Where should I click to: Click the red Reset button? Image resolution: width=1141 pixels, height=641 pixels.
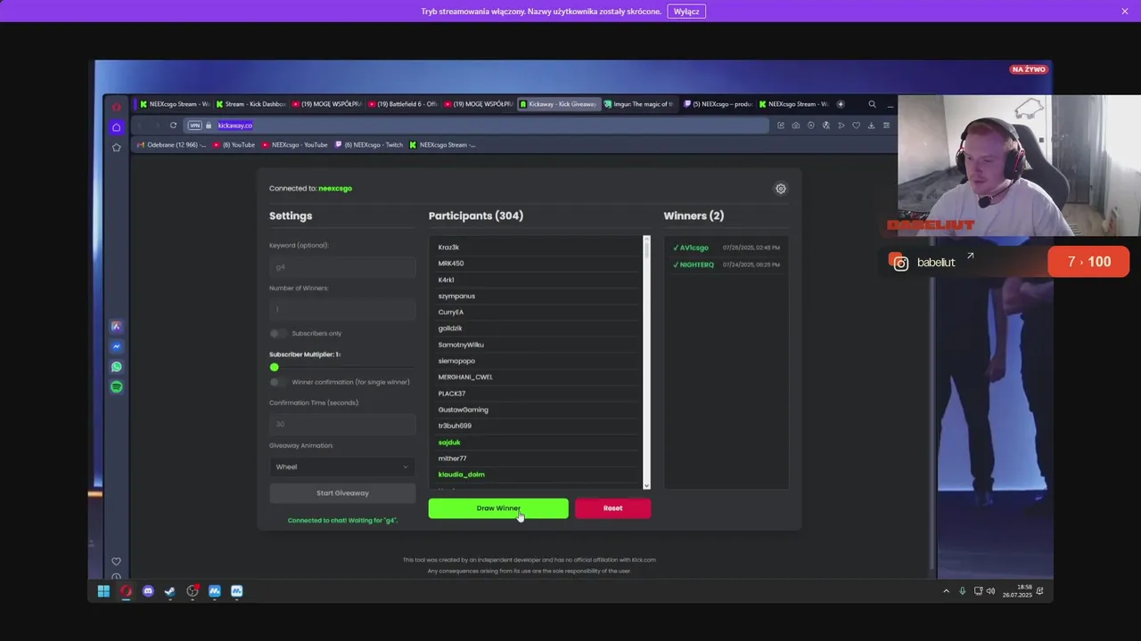point(612,508)
